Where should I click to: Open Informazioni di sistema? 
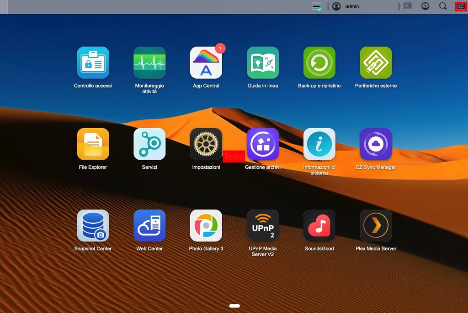[x=319, y=144]
